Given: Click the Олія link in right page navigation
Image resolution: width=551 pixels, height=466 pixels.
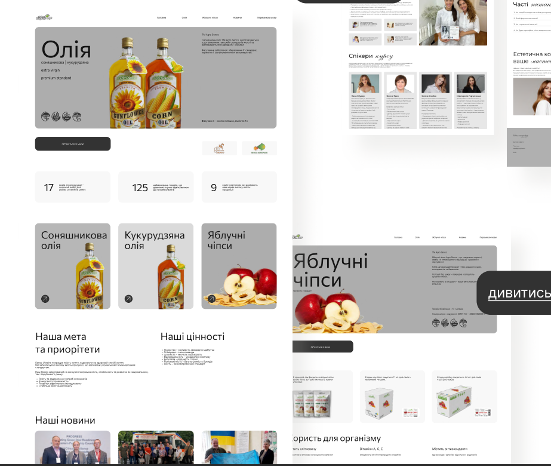Looking at the screenshot, I should click(417, 238).
